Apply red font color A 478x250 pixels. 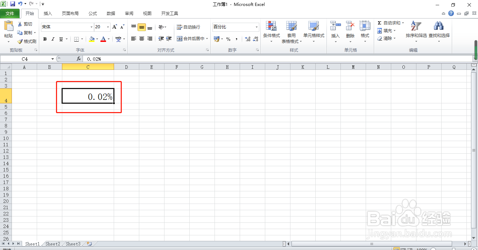pos(103,39)
